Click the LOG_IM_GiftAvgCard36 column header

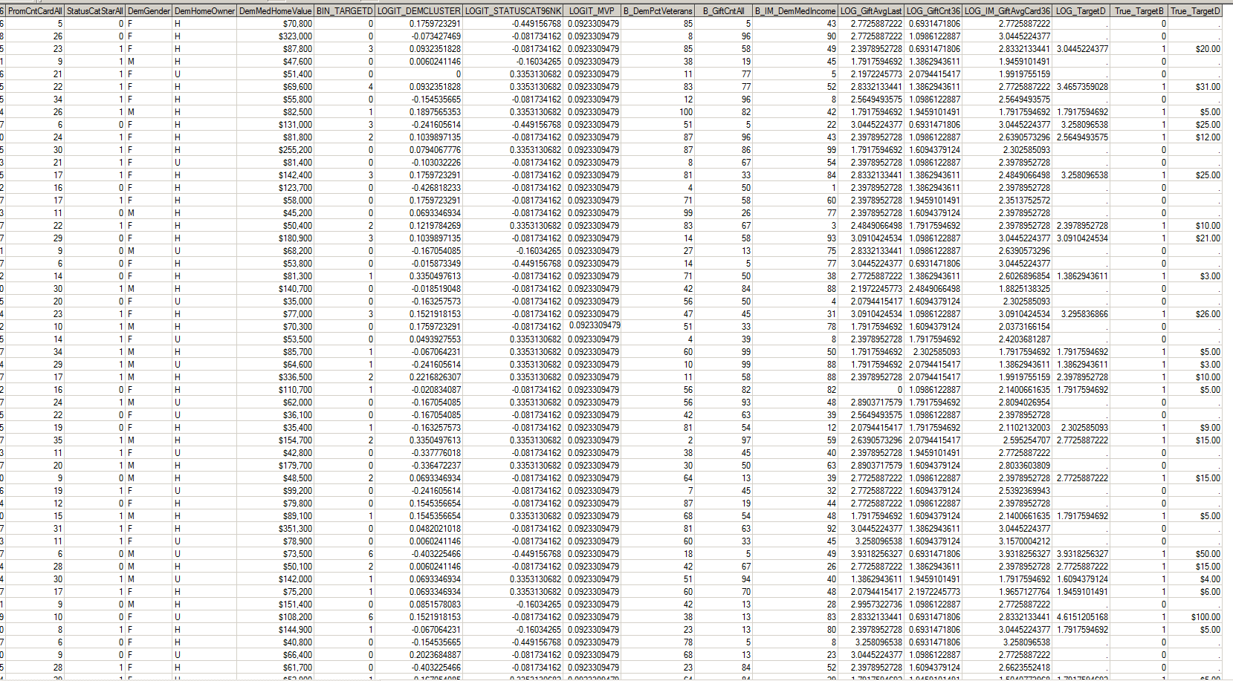tap(1007, 11)
